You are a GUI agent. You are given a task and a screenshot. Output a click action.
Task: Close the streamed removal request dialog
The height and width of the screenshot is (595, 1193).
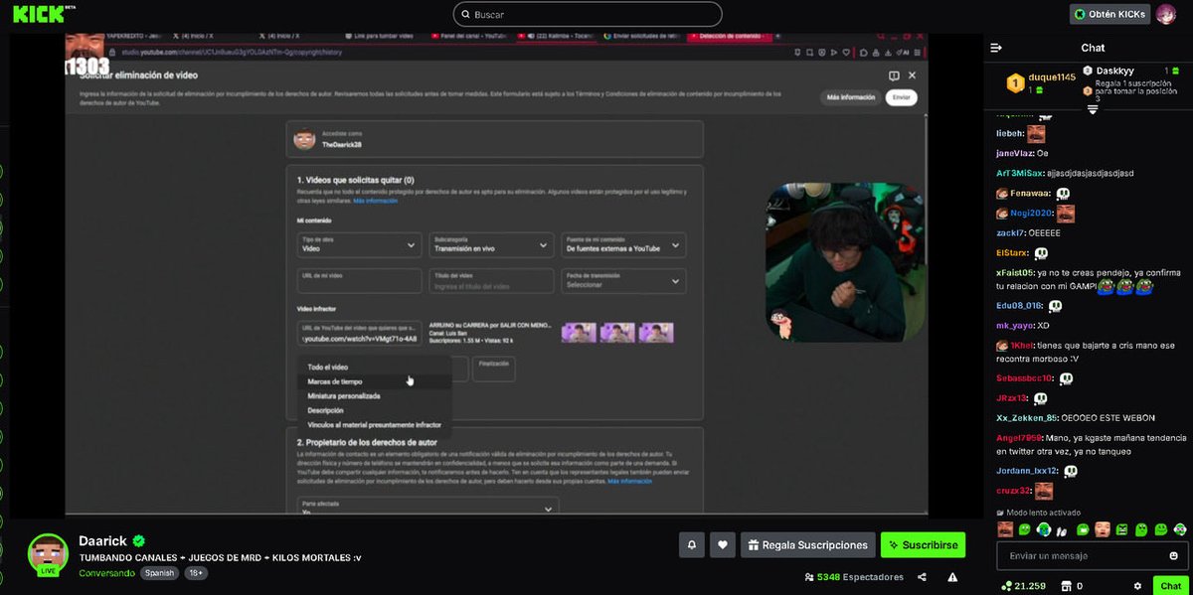pyautogui.click(x=912, y=75)
